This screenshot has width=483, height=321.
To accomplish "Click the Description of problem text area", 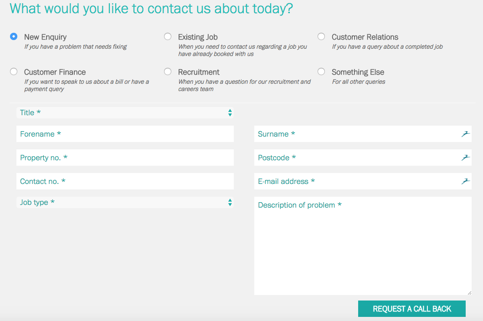I will click(363, 246).
